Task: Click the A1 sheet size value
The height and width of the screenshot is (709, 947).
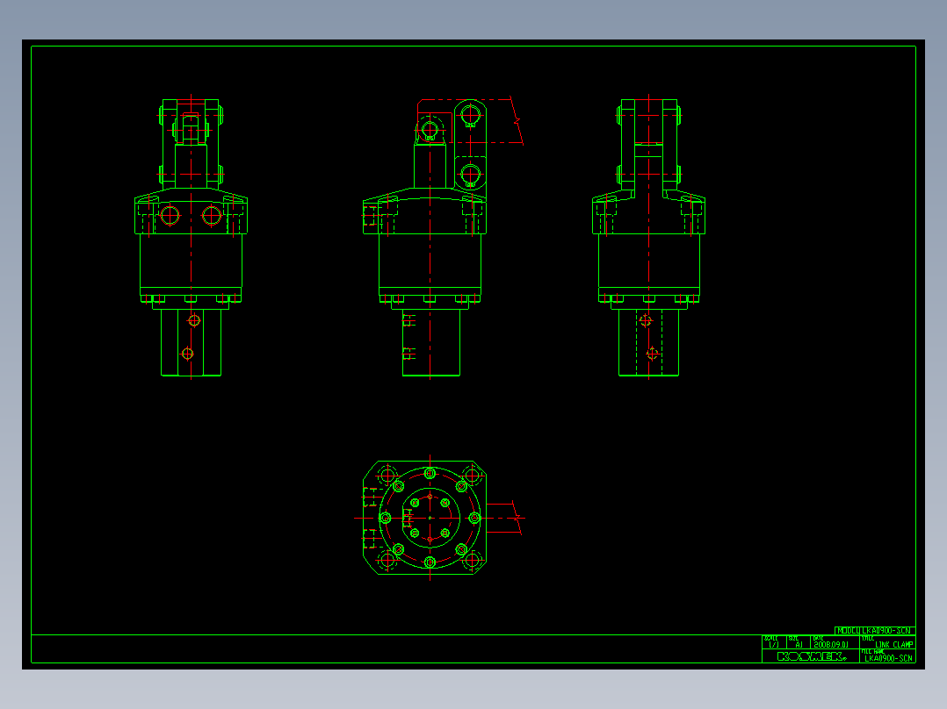Action: [x=799, y=645]
